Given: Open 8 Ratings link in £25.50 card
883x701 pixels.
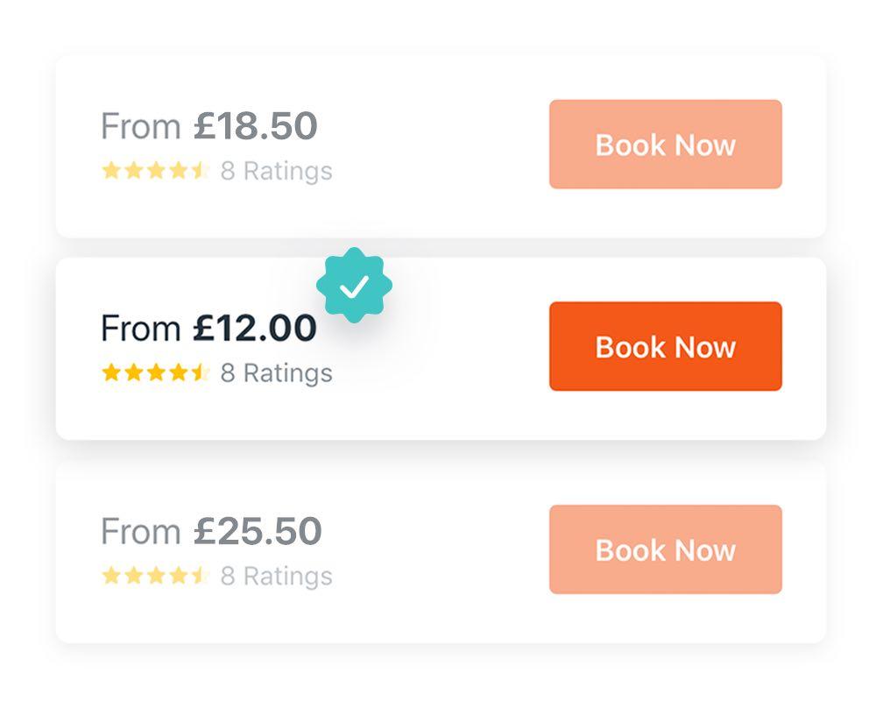Looking at the screenshot, I should [x=277, y=576].
